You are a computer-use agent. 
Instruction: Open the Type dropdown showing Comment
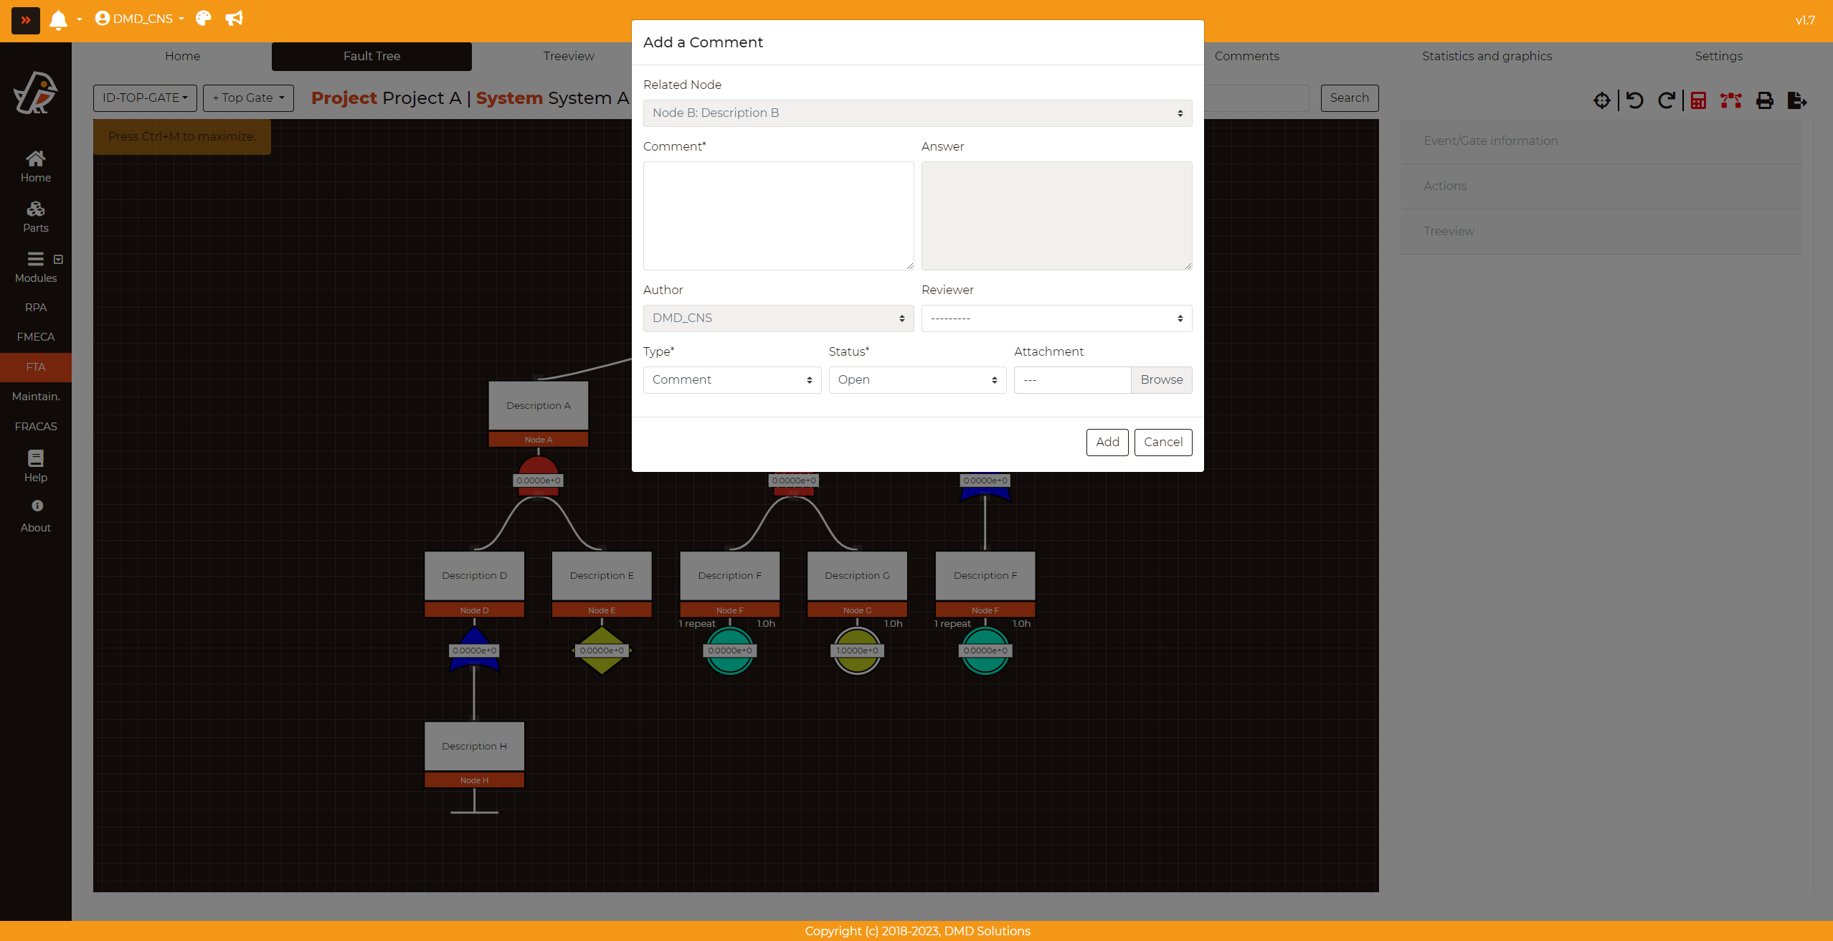pyautogui.click(x=731, y=379)
